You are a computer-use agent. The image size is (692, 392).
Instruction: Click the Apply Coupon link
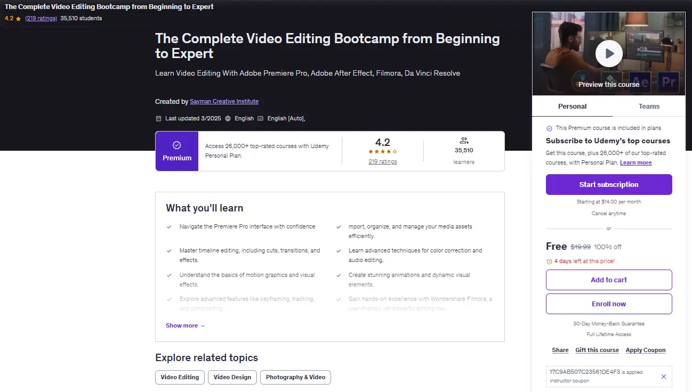(646, 350)
